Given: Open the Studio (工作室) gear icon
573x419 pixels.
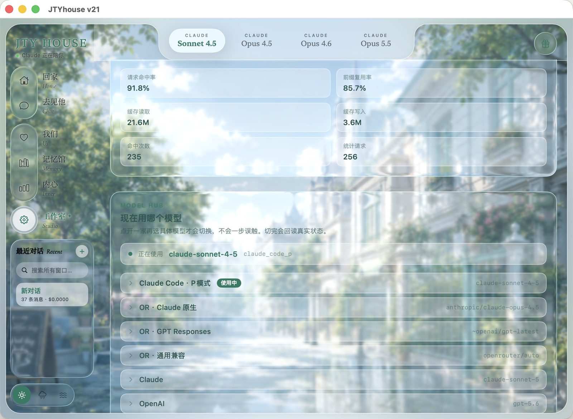Looking at the screenshot, I should click(24, 220).
